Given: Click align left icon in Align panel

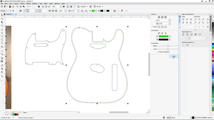Looking at the screenshot, I should (x=183, y=19).
